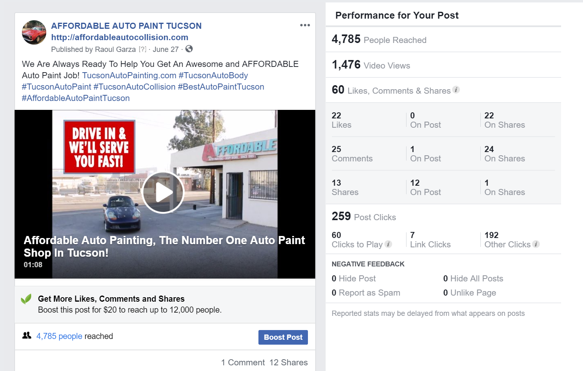Click the Boost Post button
The height and width of the screenshot is (371, 583).
coord(283,337)
